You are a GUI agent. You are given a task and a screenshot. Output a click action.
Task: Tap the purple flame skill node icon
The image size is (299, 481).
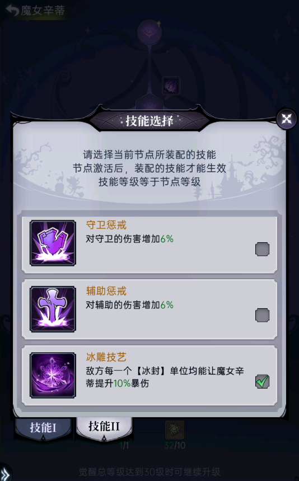pyautogui.click(x=171, y=86)
